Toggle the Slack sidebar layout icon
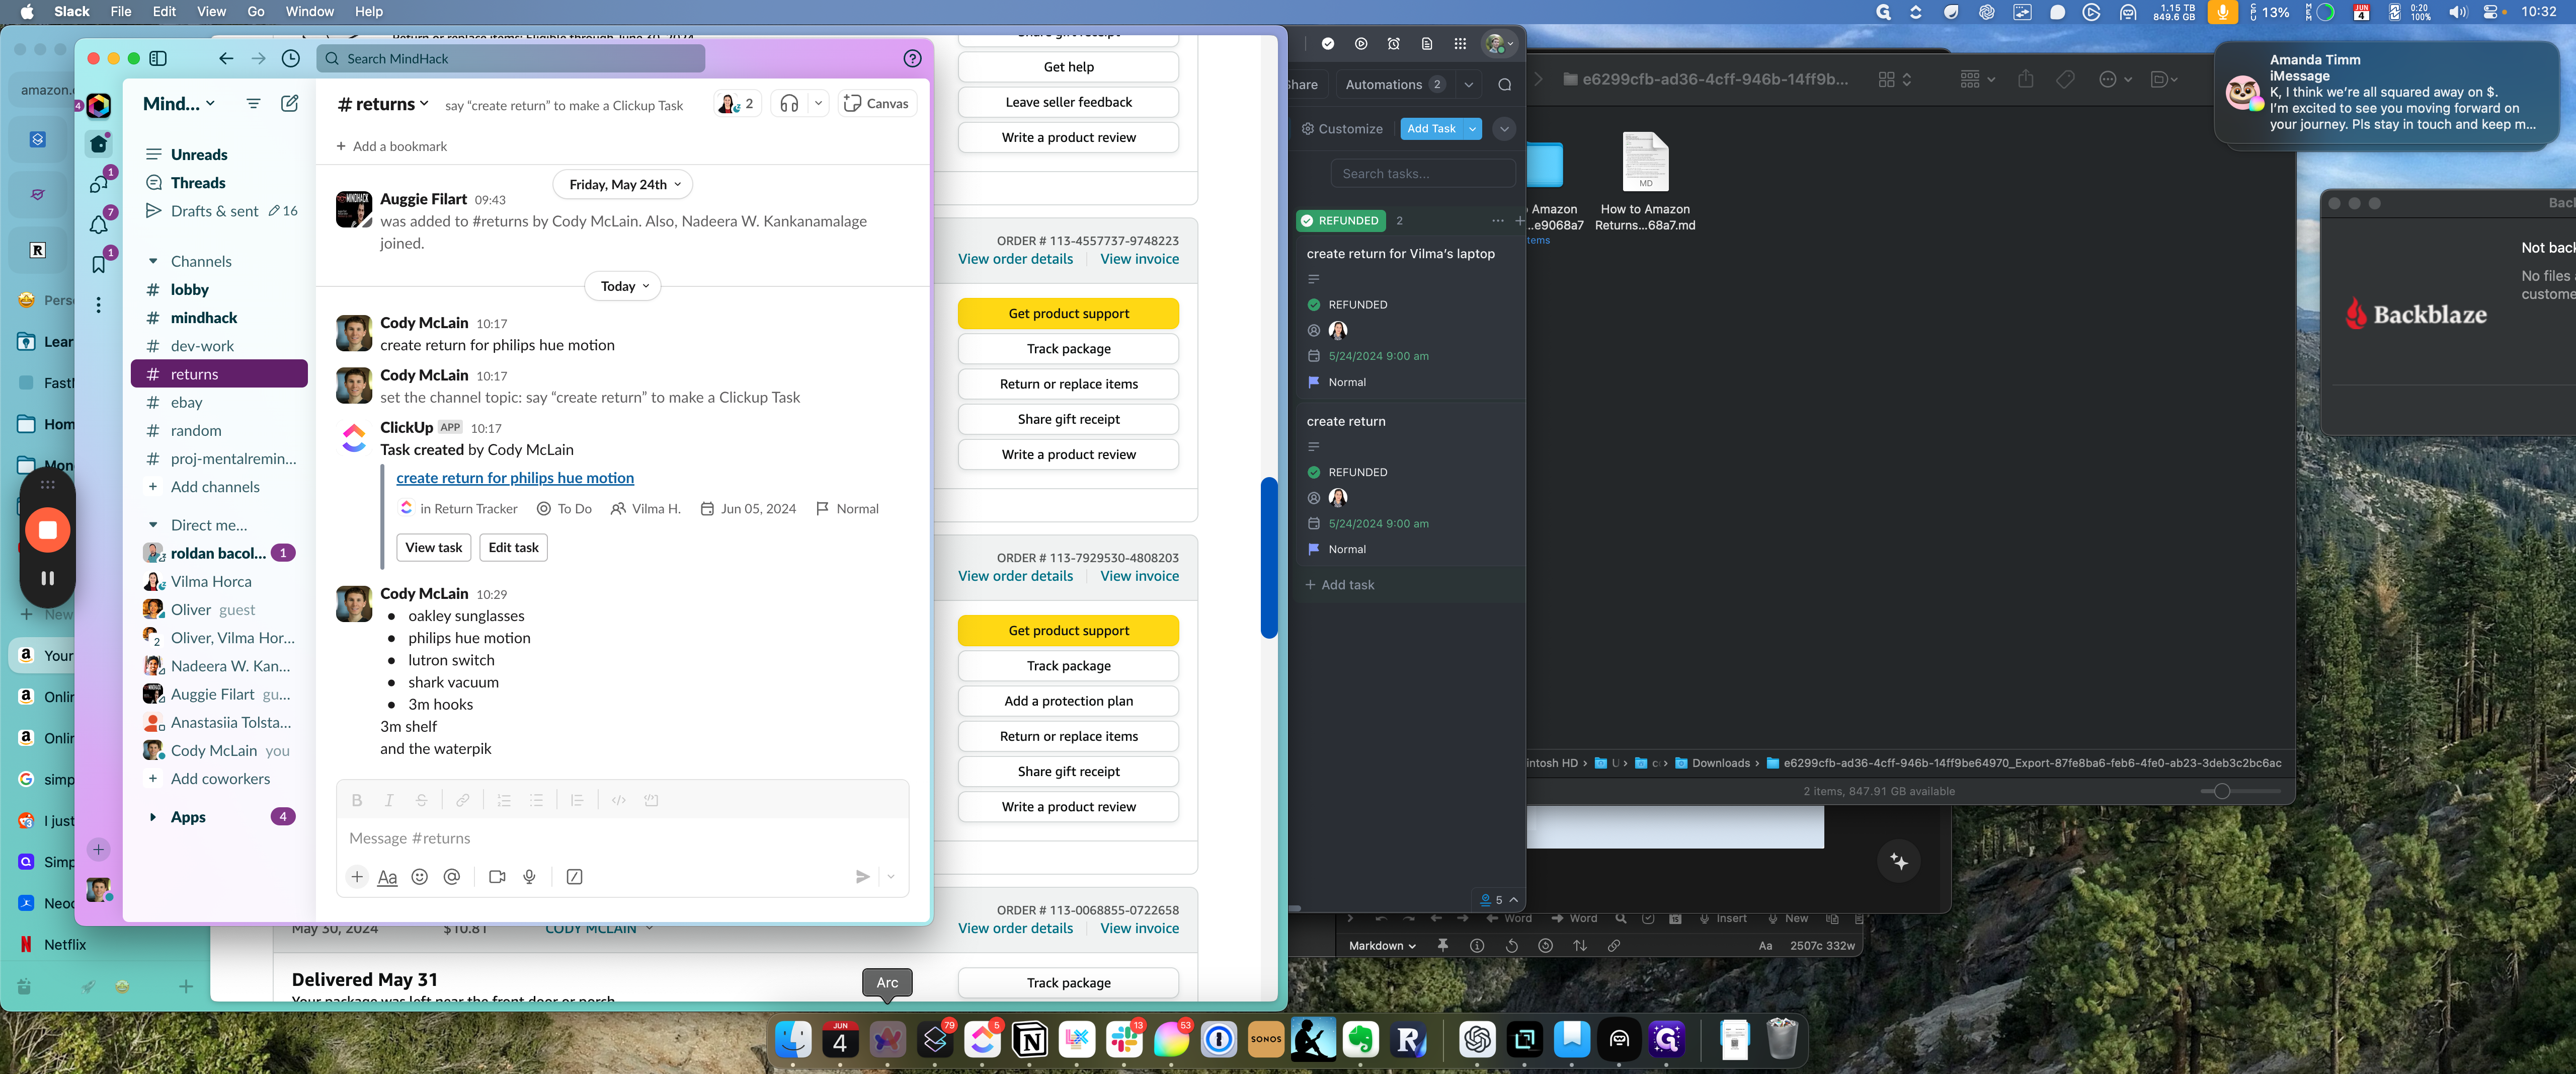The image size is (2576, 1074). click(158, 58)
